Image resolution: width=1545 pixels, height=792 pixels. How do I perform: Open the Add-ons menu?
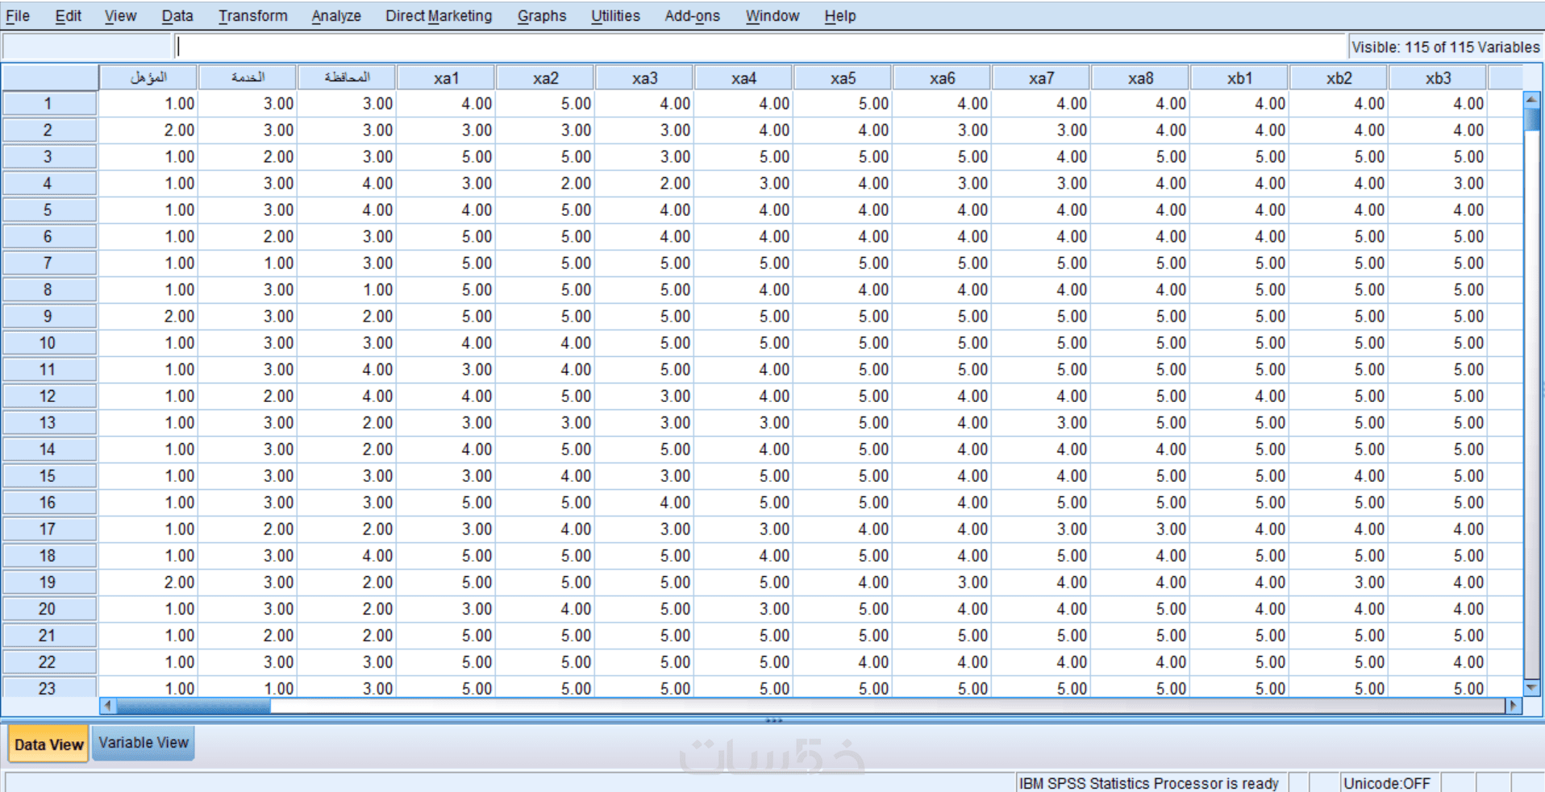click(x=692, y=15)
